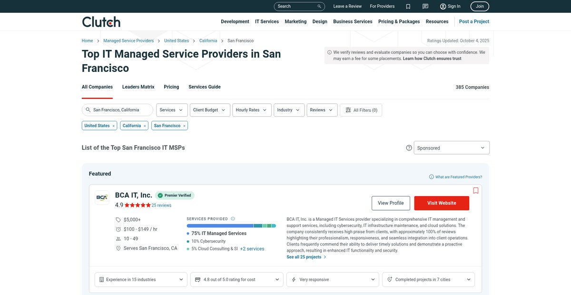The image size is (571, 295).
Task: Open the messages icon in top bar
Action: 425,6
